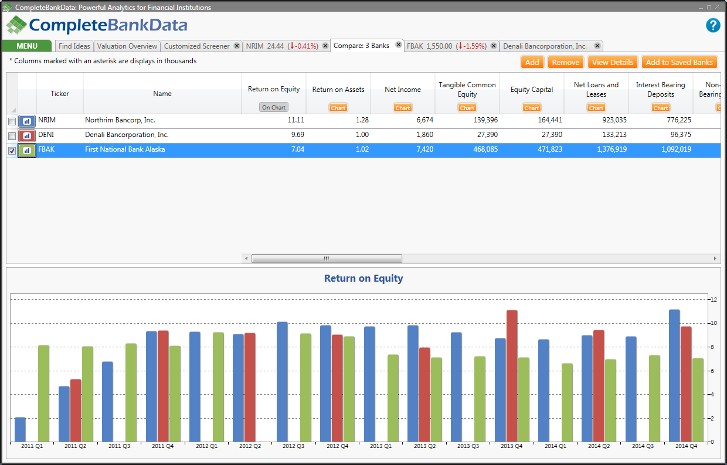Click On Chart button under Return on Equity
Viewport: 727px width, 465px height.
click(x=274, y=107)
